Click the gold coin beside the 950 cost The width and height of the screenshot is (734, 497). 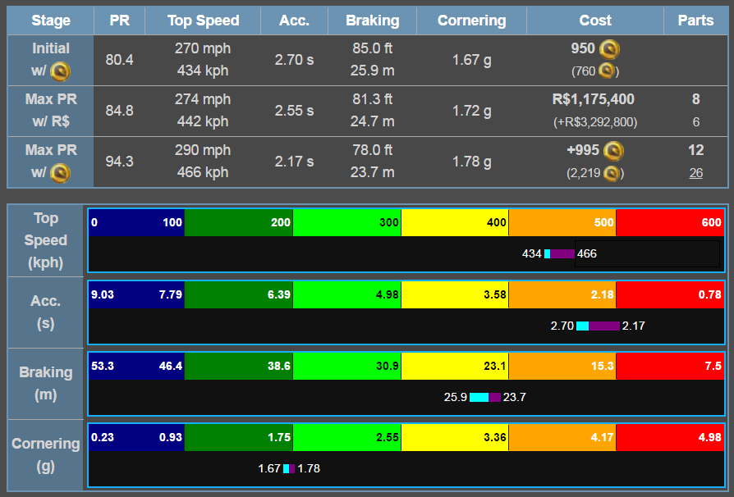(x=609, y=49)
